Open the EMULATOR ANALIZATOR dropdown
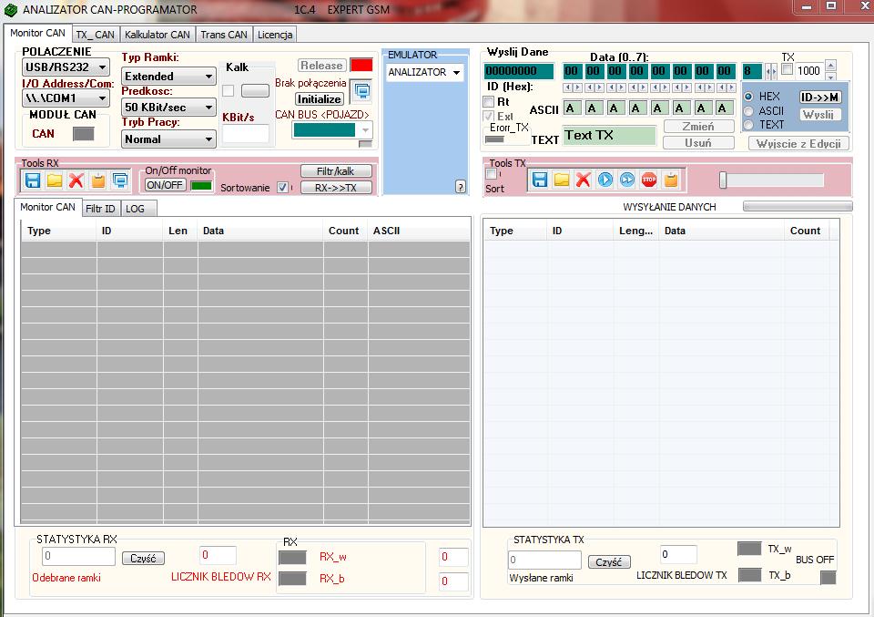This screenshot has width=874, height=617. coord(424,72)
